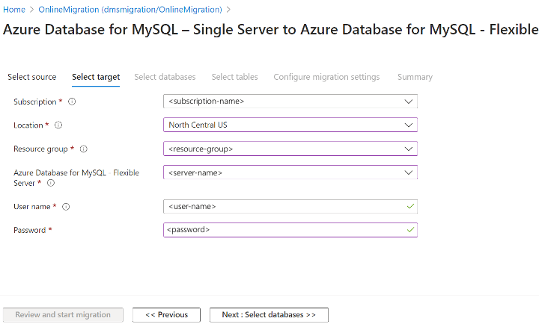The height and width of the screenshot is (330, 539).
Task: Click the green checkmark in User name field
Action: (x=409, y=206)
